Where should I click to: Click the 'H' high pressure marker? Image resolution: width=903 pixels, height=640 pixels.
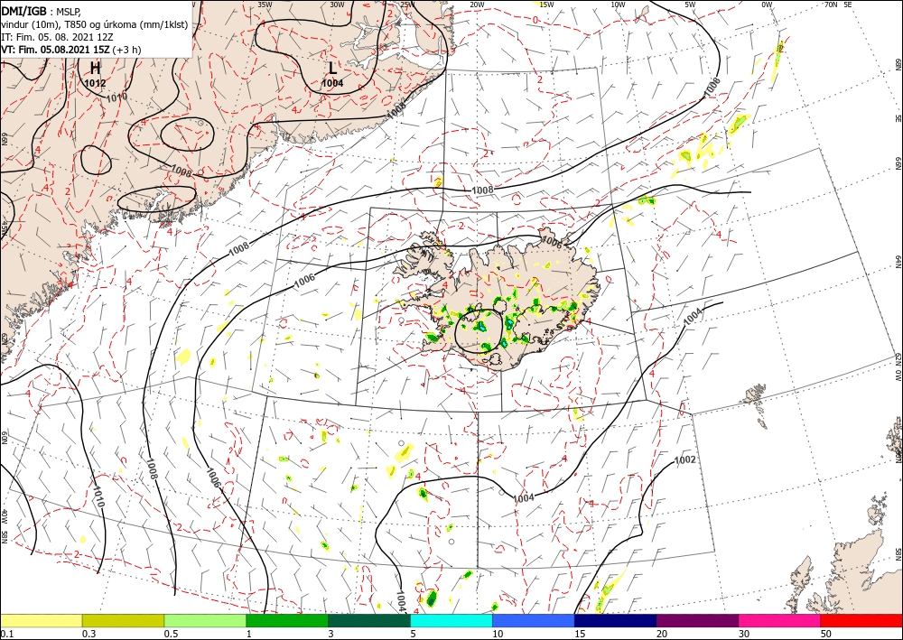(x=95, y=68)
